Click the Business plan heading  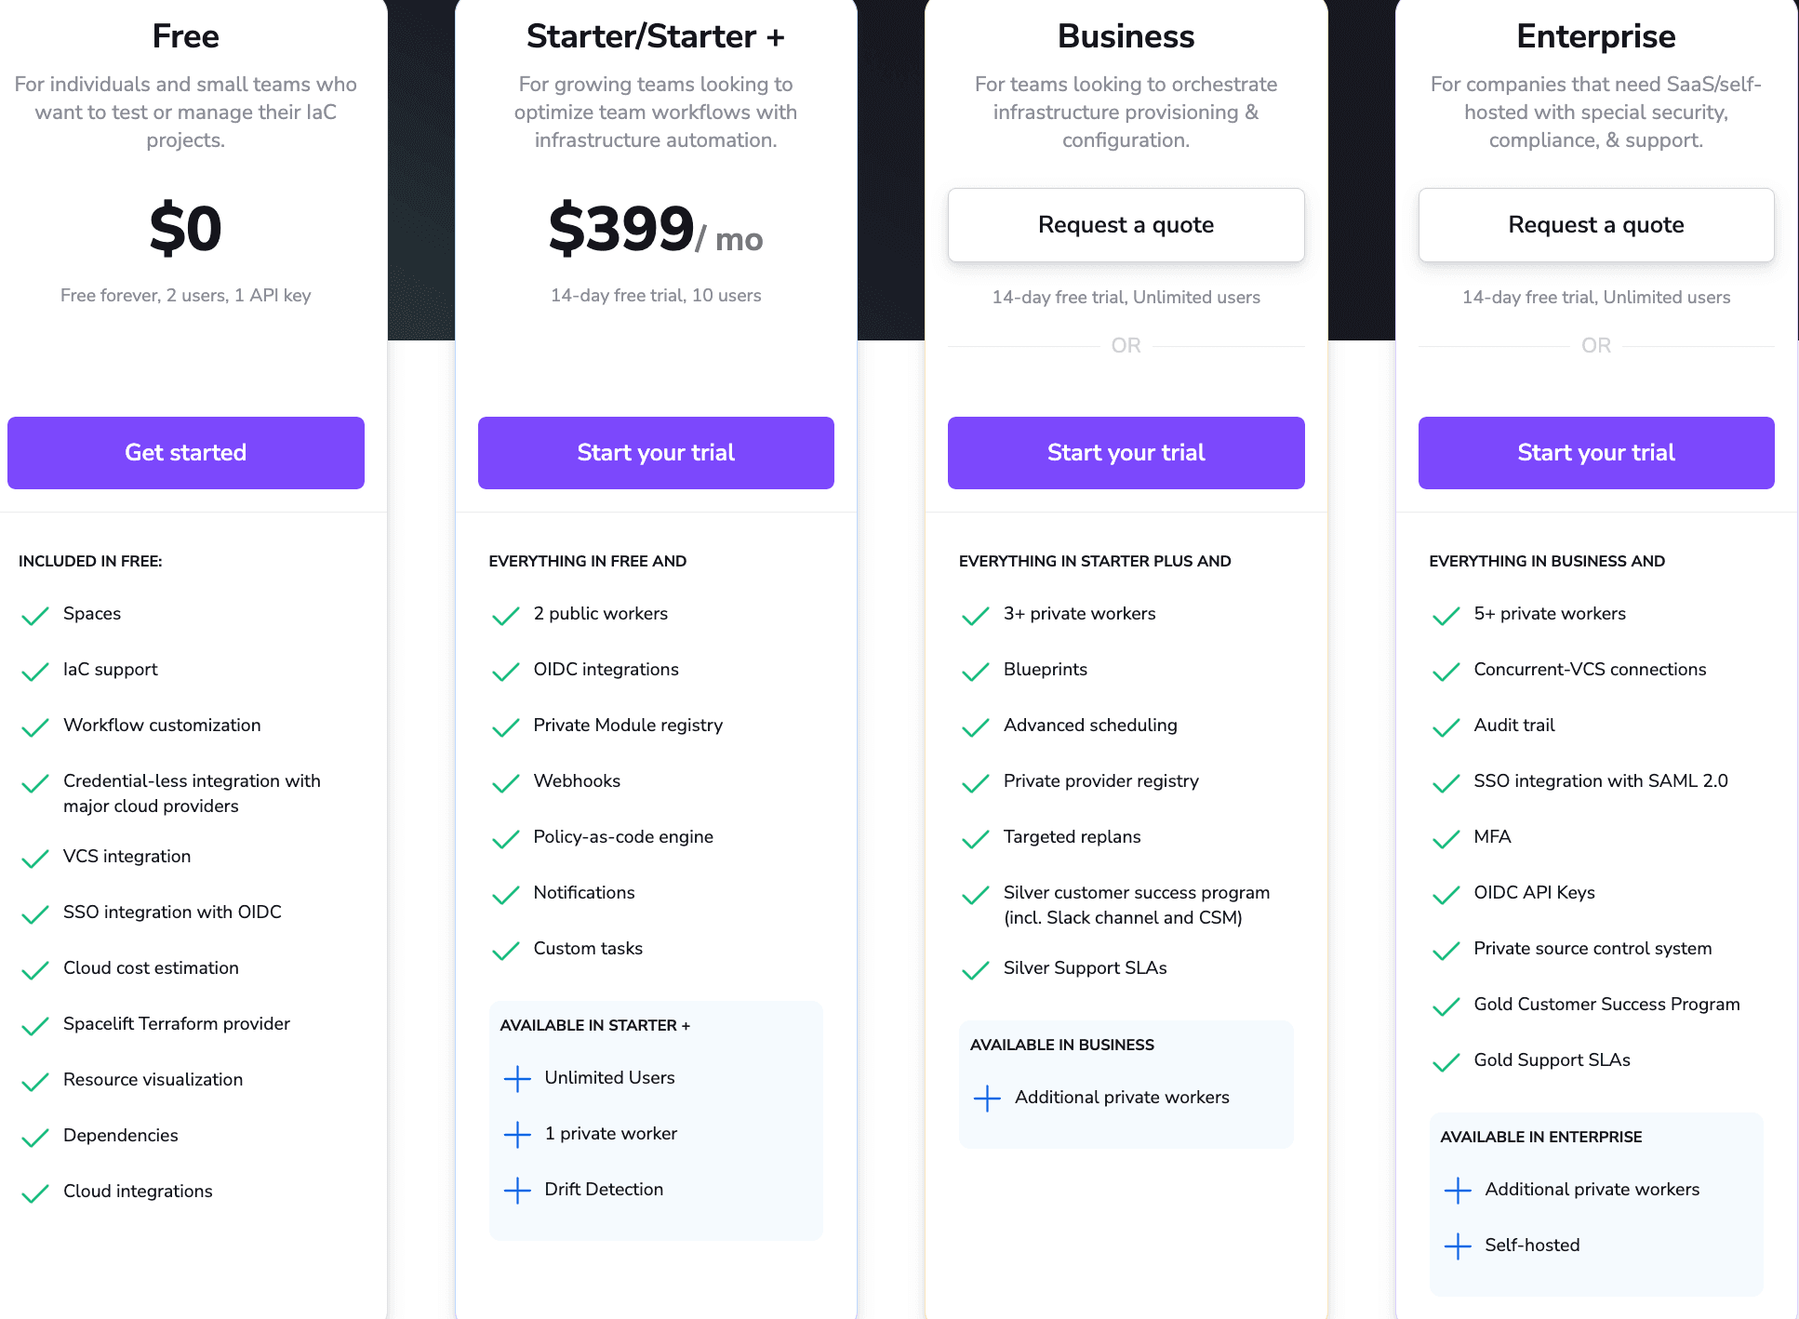pos(1126,36)
